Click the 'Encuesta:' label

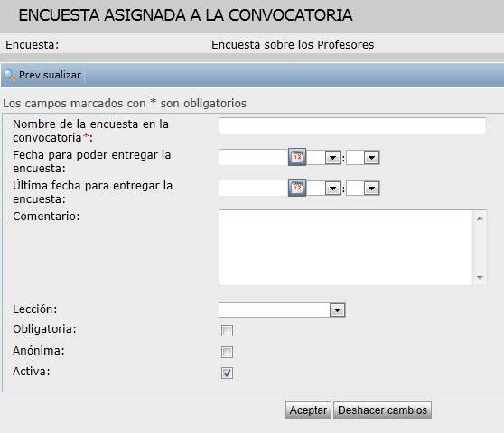33,44
